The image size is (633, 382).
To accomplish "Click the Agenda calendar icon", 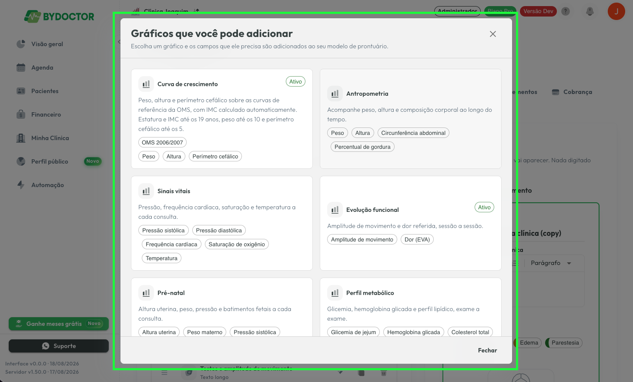I will click(x=21, y=67).
